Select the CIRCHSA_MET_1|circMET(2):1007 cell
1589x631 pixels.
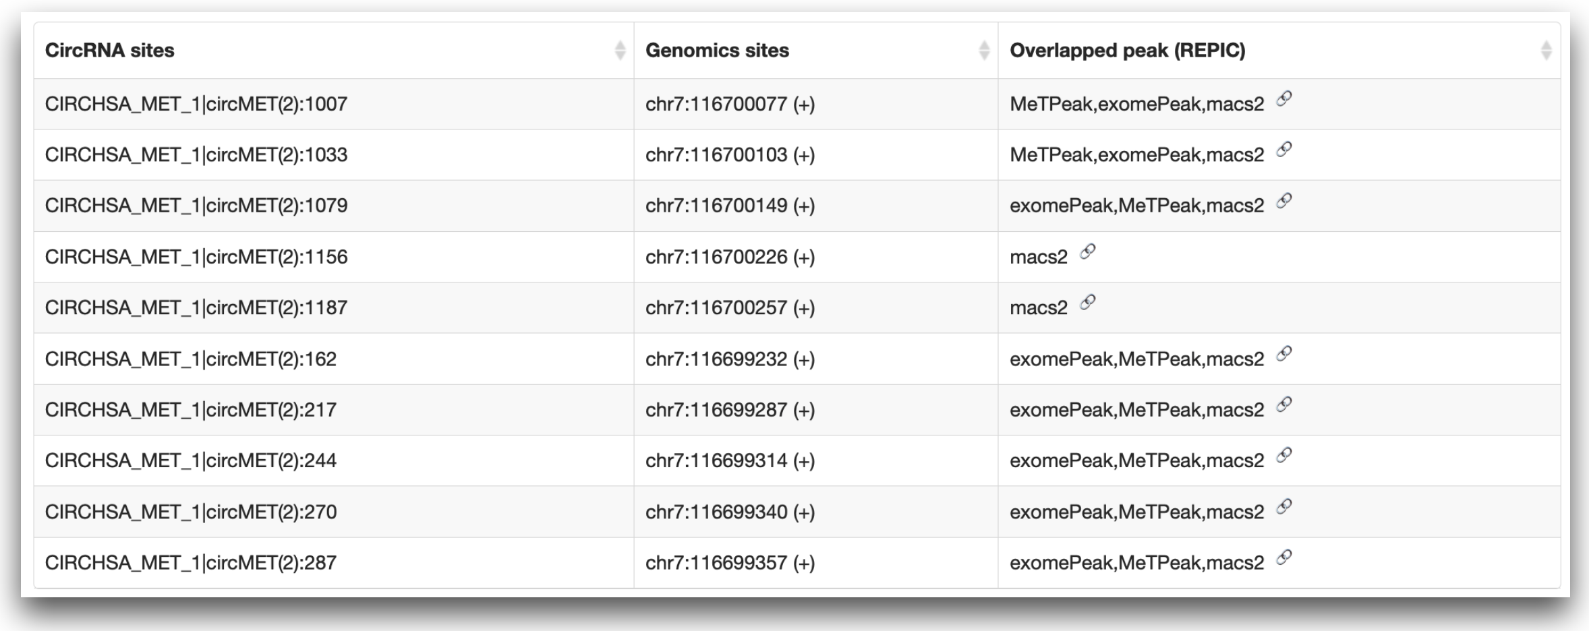(x=196, y=104)
